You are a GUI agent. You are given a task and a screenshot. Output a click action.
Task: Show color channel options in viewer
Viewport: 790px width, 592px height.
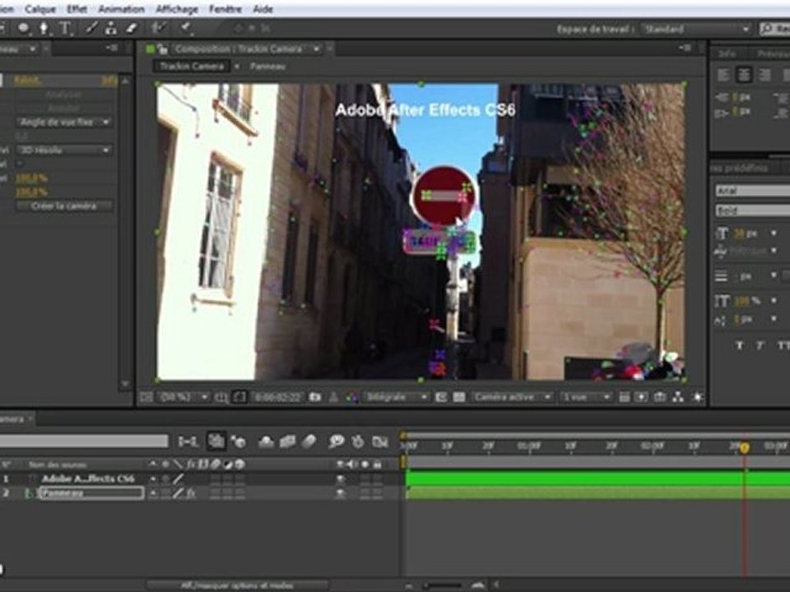[351, 397]
